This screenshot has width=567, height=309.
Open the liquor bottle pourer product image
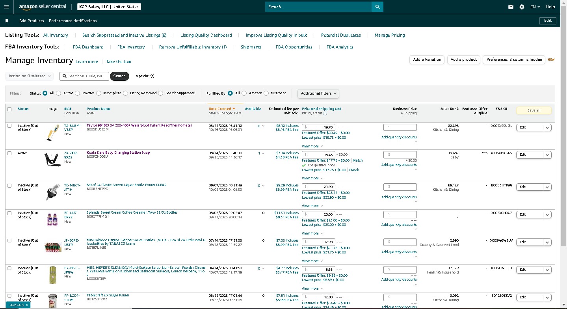(x=52, y=192)
